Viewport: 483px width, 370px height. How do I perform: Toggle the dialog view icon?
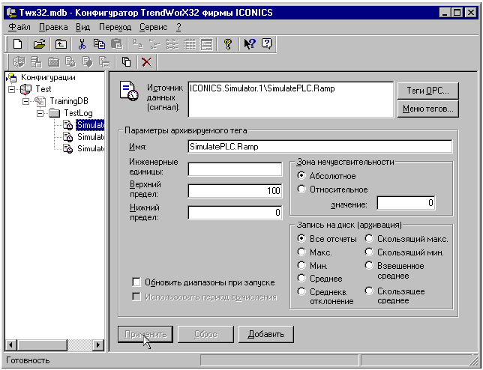(x=206, y=44)
